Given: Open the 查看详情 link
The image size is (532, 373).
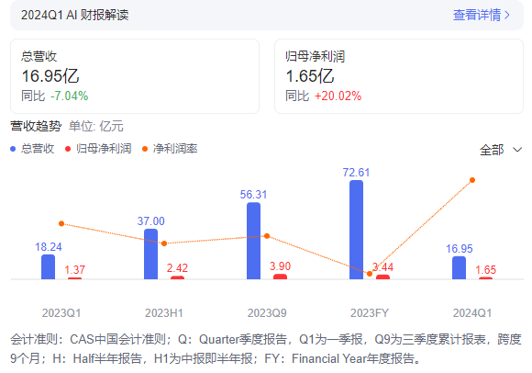Looking at the screenshot, I should (482, 16).
